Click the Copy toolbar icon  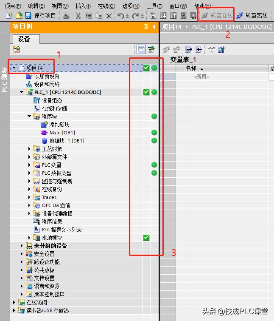[88, 16]
